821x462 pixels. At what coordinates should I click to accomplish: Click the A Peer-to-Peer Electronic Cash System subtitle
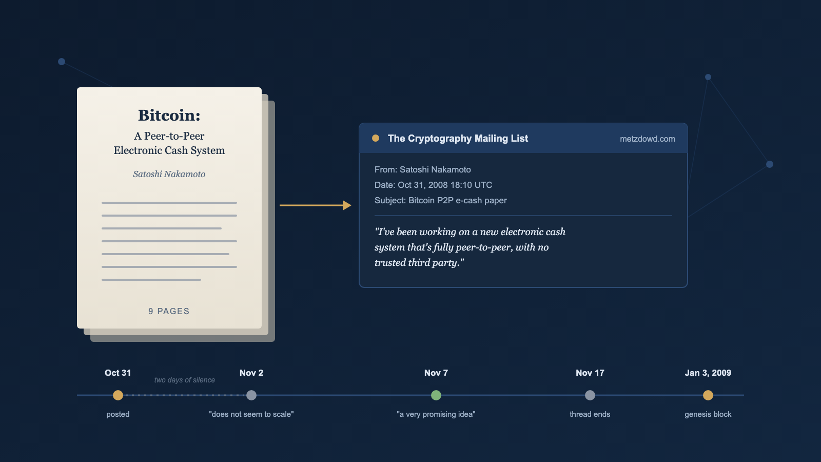click(x=169, y=143)
